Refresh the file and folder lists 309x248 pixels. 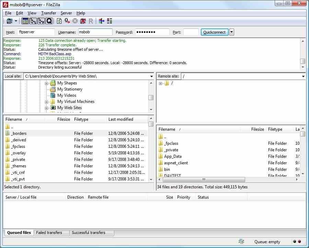pyautogui.click(x=59, y=21)
